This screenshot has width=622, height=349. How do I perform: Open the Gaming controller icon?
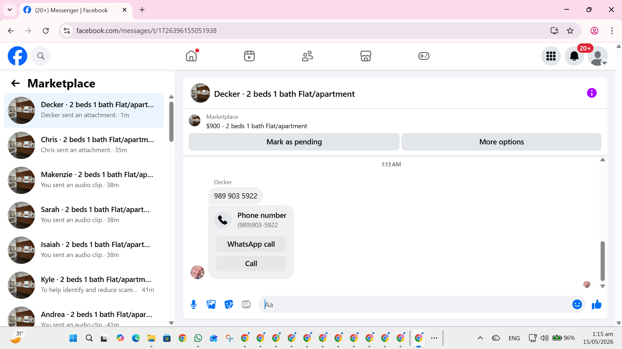click(424, 56)
